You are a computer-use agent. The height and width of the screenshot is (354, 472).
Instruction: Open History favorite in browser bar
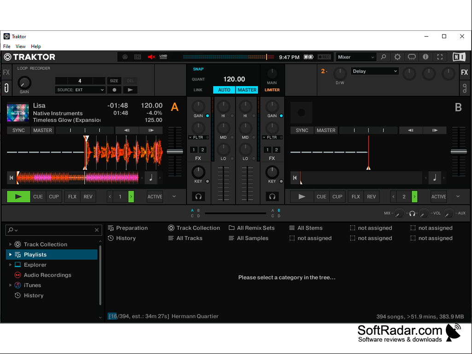(x=122, y=238)
